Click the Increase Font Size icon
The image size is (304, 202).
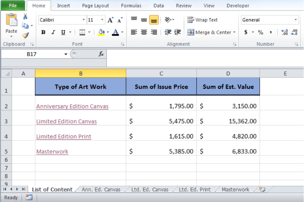(x=111, y=20)
